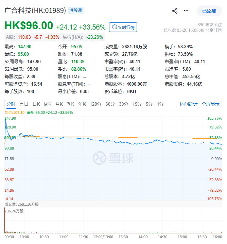
Task: Click the 每股净资产 value 16.54
Action: [37, 84]
